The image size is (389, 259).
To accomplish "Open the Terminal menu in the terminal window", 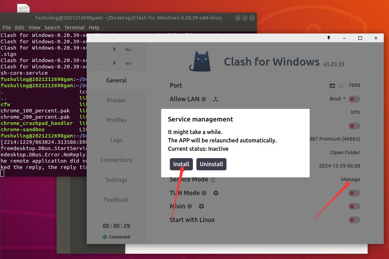I will point(74,28).
